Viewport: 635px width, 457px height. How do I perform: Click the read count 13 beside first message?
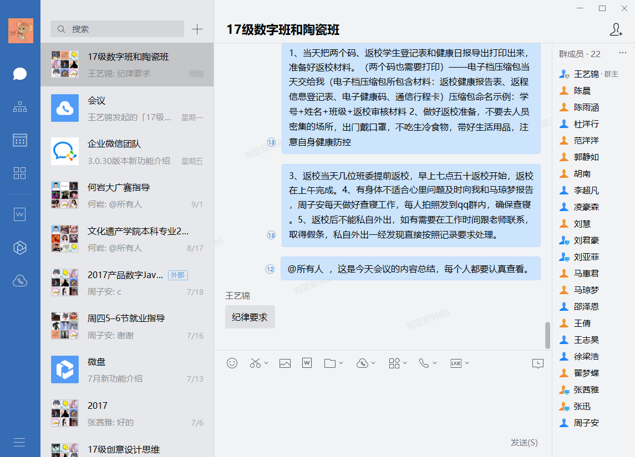pos(271,142)
